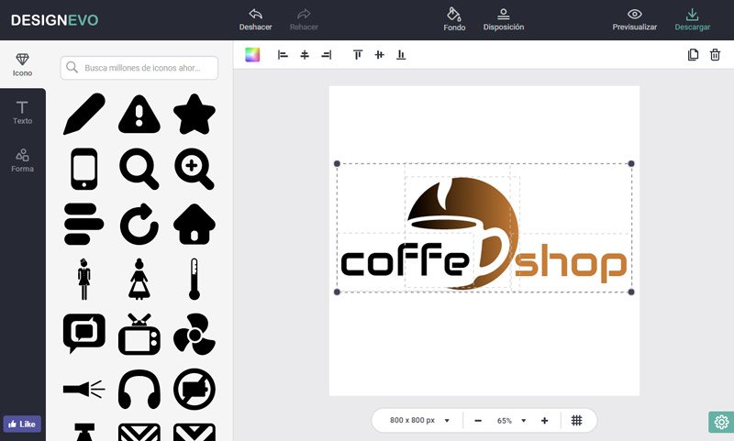Align selected objects to the top
This screenshot has height=441, width=734.
(358, 55)
